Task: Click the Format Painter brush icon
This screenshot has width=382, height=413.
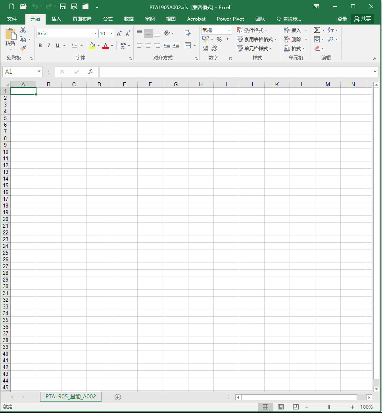Action: click(23, 48)
